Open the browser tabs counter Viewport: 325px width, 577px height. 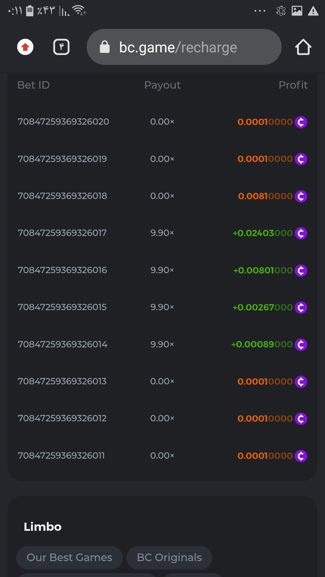62,47
